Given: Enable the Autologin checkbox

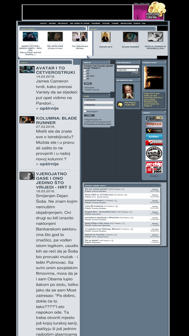Looking at the screenshot, I should point(85,111).
